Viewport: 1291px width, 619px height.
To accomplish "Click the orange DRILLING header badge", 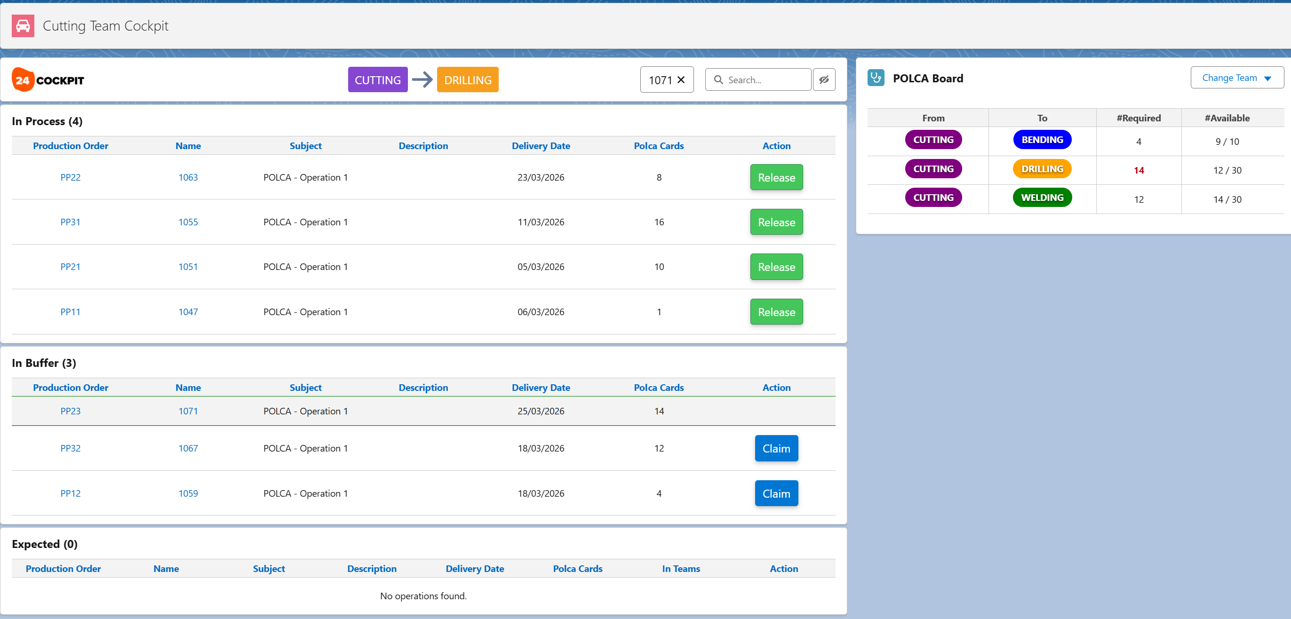I will tap(467, 79).
